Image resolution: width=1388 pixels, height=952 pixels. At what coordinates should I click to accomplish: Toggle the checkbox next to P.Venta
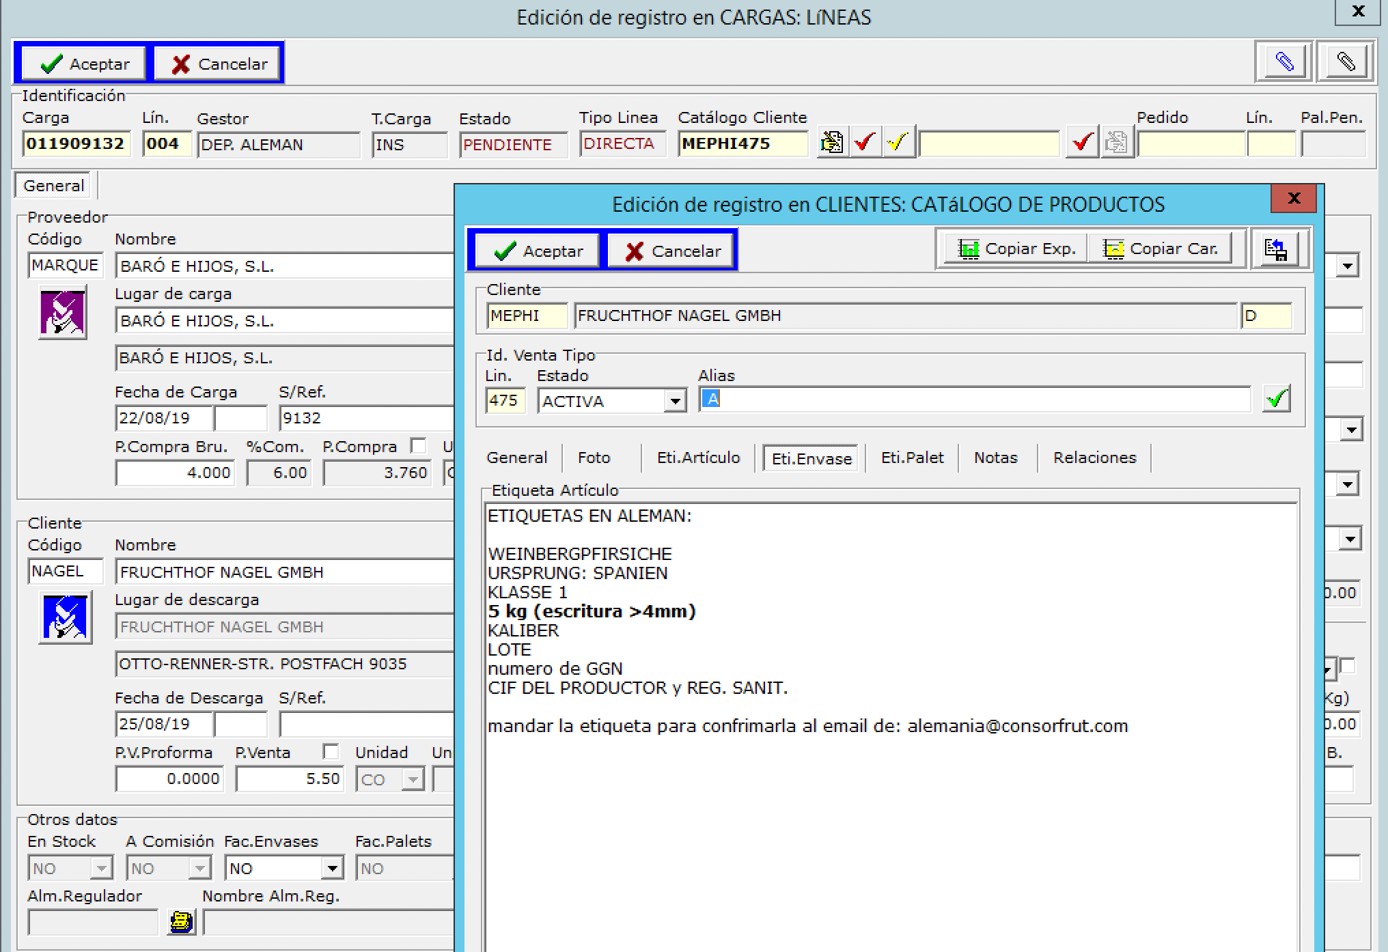click(331, 752)
